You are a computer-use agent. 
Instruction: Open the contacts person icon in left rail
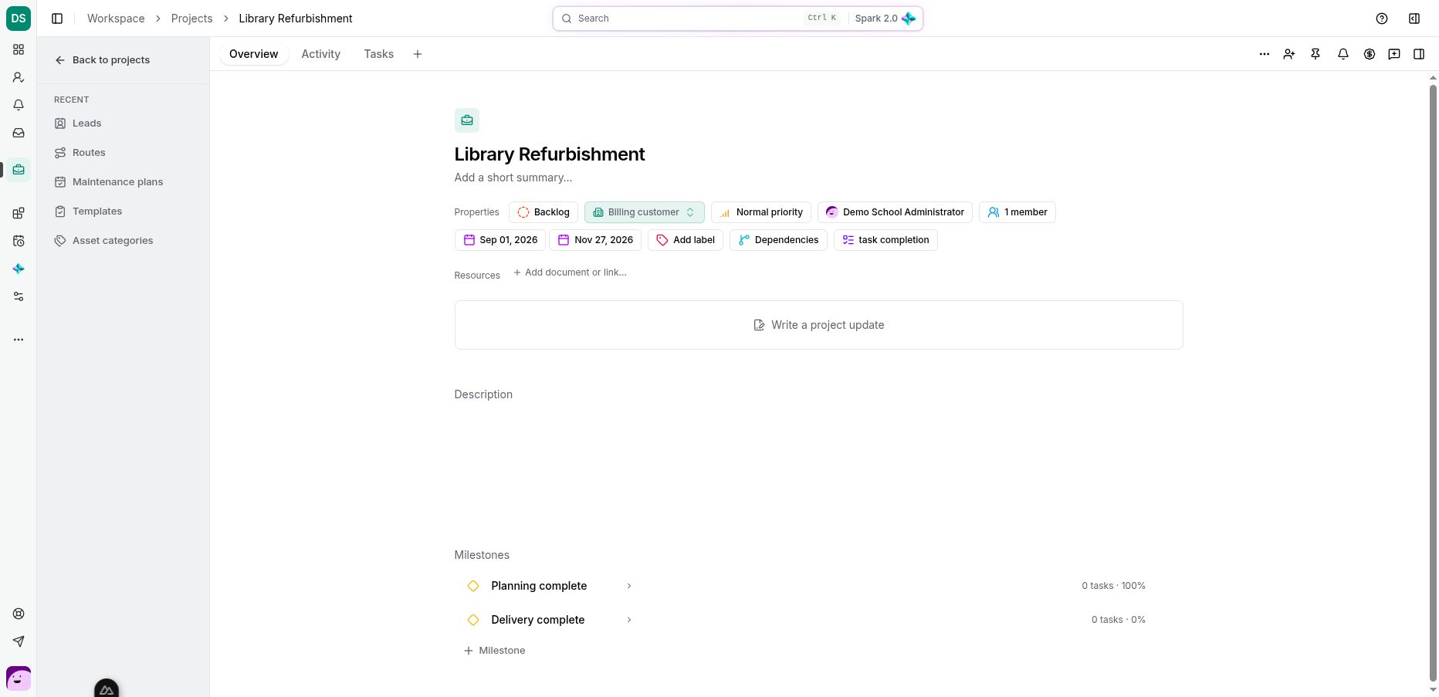(19, 77)
